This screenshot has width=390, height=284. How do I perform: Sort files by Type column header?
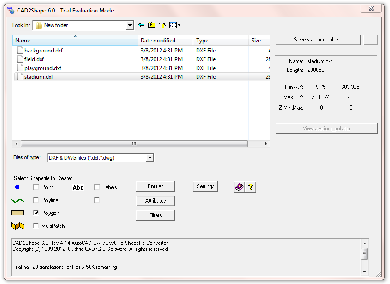click(221, 40)
